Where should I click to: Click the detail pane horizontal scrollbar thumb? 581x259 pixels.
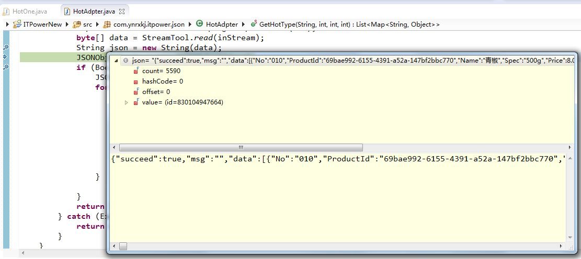pyautogui.click(x=123, y=246)
